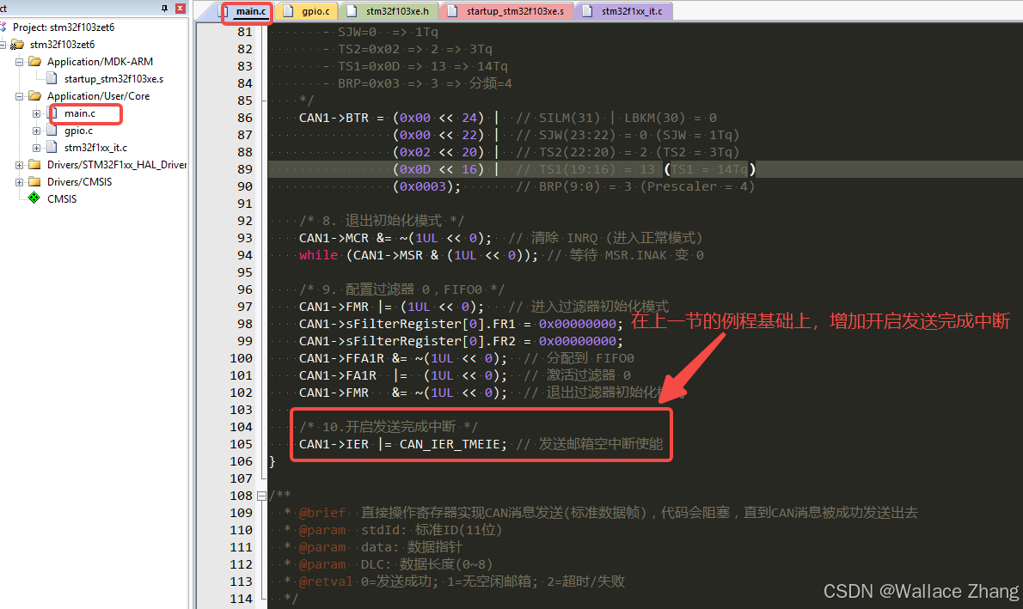Click the file icon on the stm32f103xe.h tab
This screenshot has width=1023, height=609.
click(352, 11)
